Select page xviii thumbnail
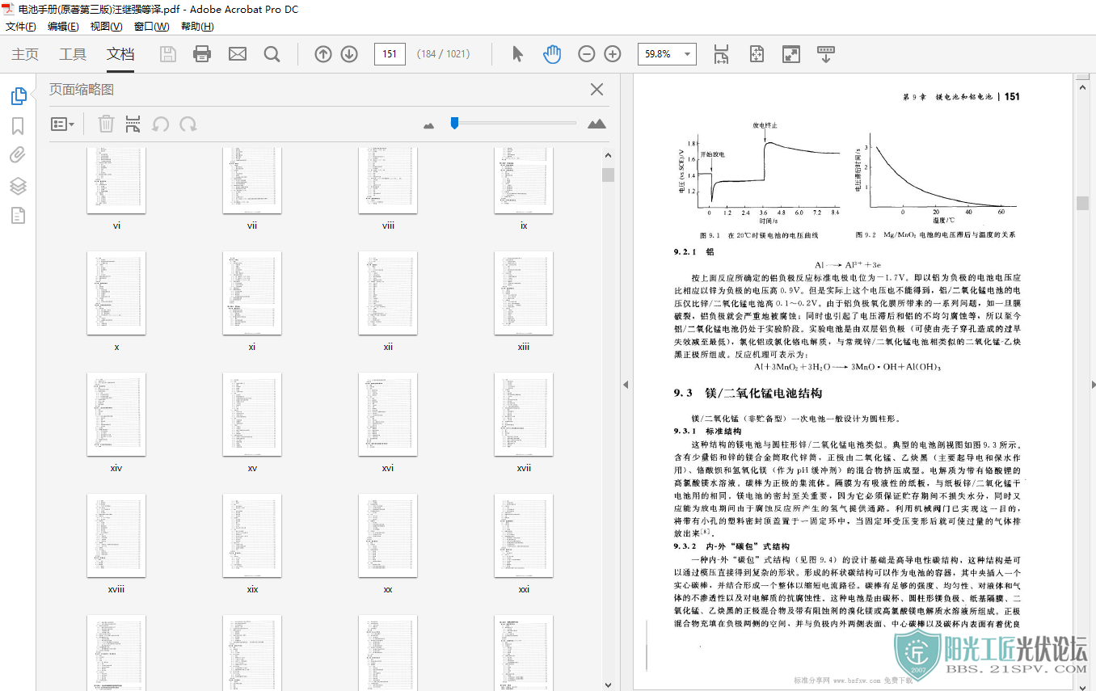 [x=116, y=535]
